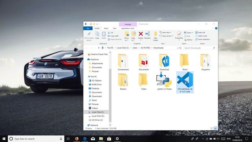Viewport: 252px width, 142px height.
Task: Select 3D Objects in sidebar
Action: [x=95, y=80]
